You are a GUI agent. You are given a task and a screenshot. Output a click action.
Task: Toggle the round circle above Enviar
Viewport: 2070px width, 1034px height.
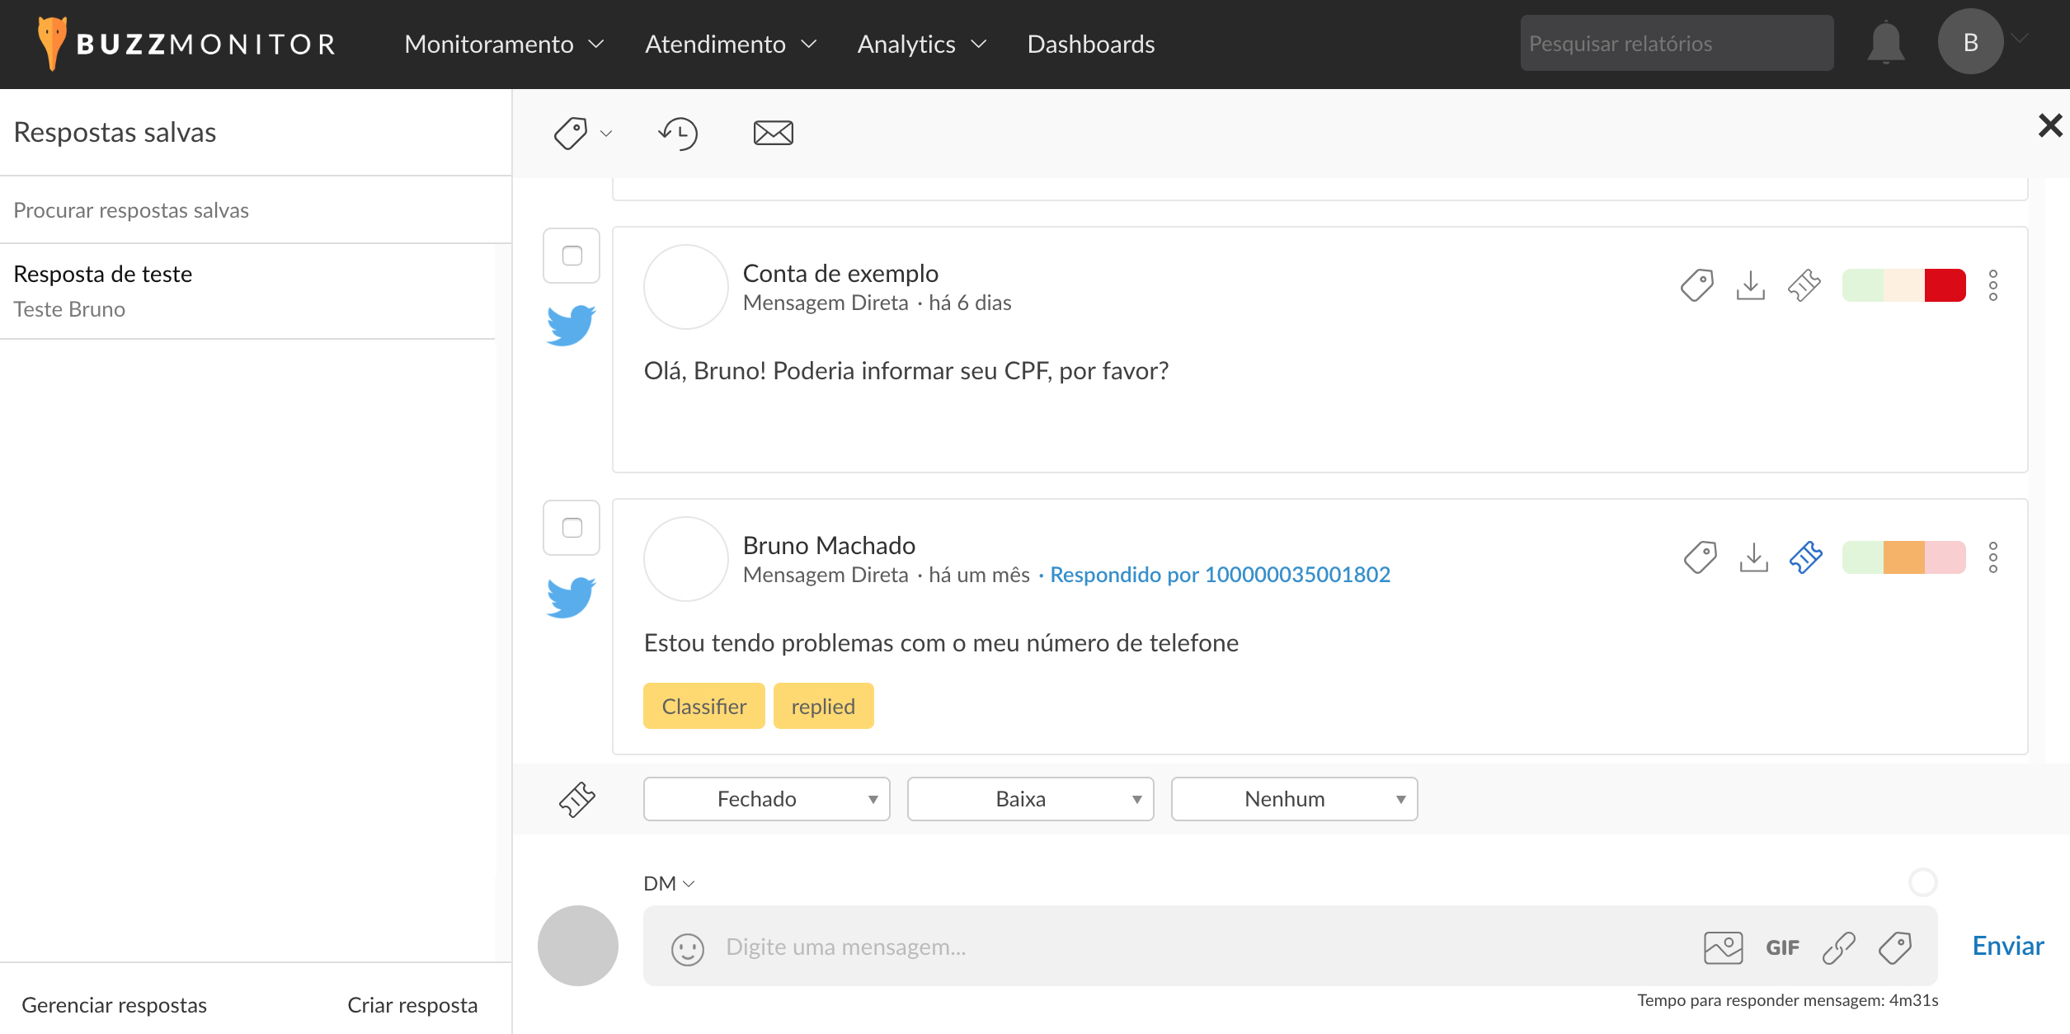pos(1922,882)
